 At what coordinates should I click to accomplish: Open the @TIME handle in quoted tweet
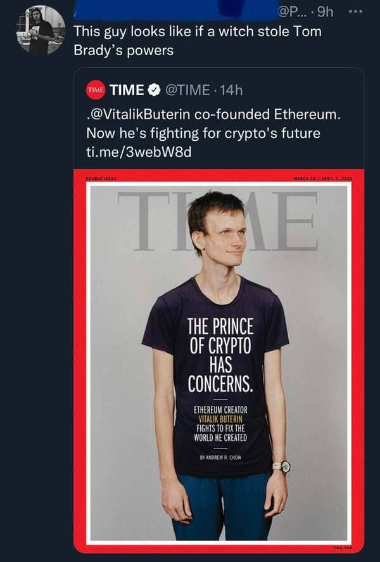(x=187, y=90)
